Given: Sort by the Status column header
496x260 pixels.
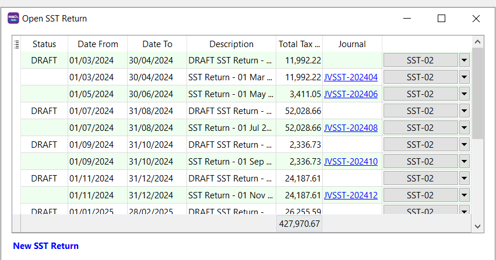Looking at the screenshot, I should (44, 44).
